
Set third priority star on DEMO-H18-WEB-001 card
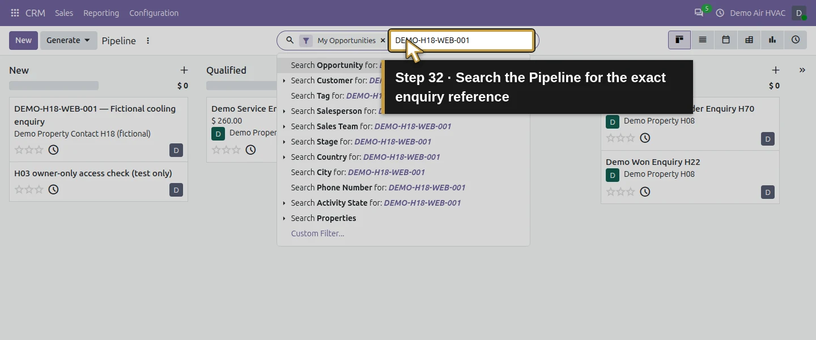pos(39,150)
